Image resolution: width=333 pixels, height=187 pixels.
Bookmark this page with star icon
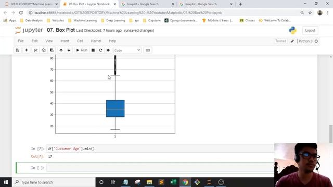310,12
